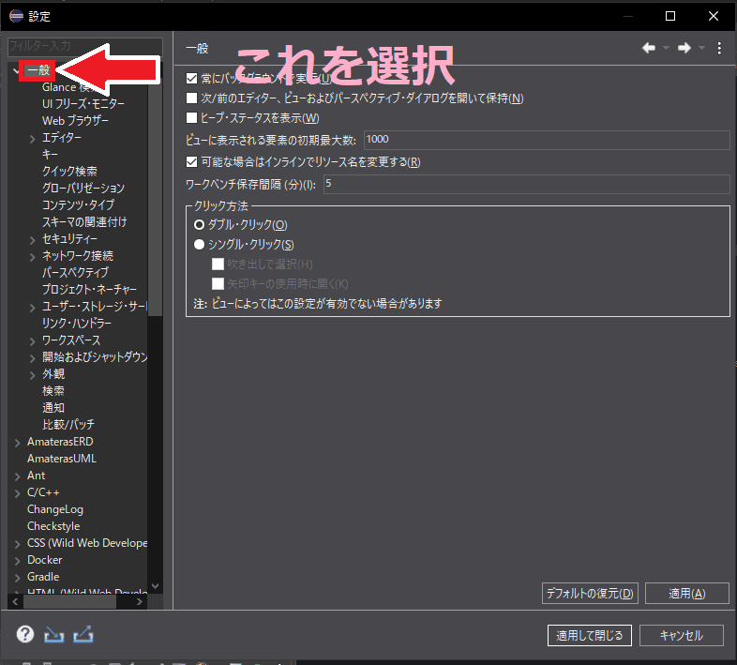Collapse the 一般 tree node

18,70
